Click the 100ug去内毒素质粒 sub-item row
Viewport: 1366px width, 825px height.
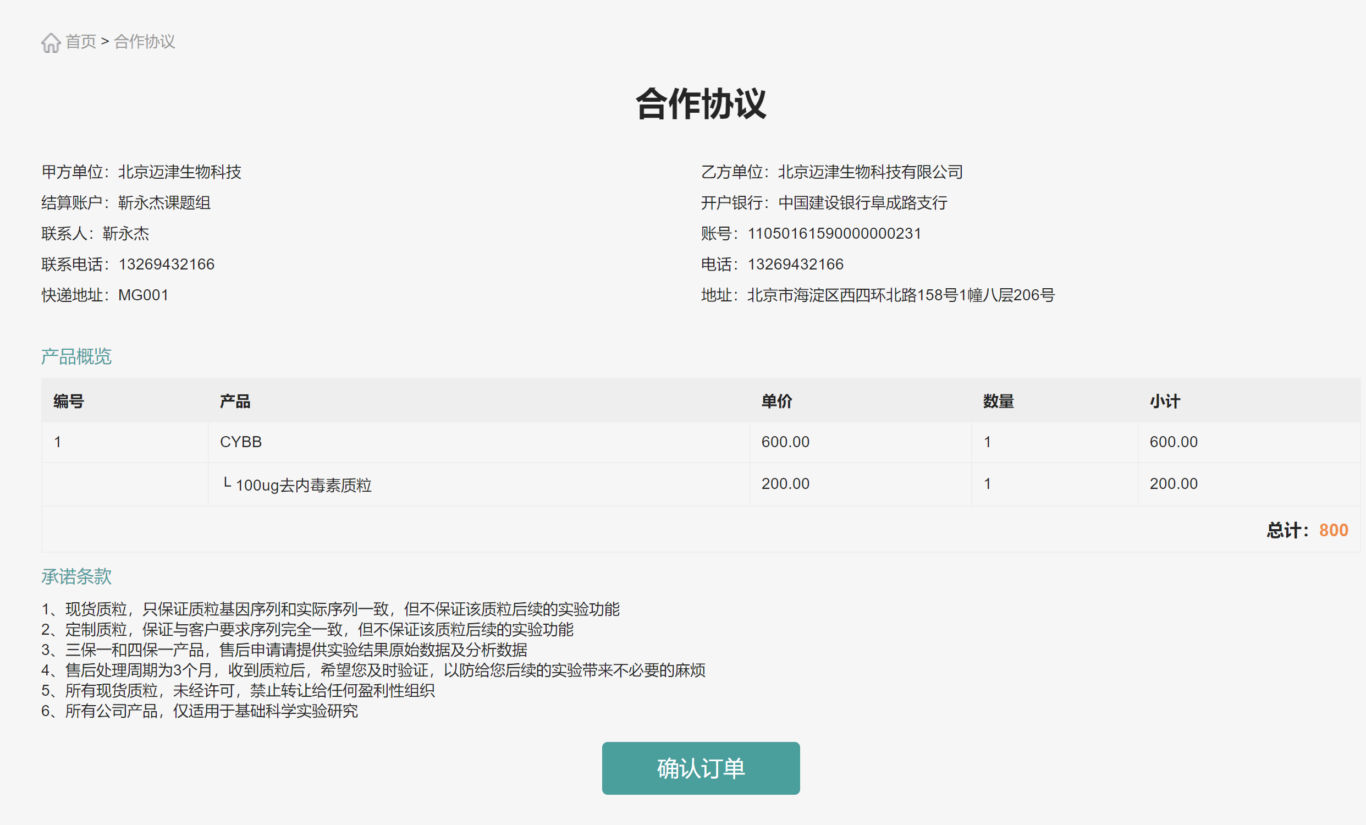(303, 485)
